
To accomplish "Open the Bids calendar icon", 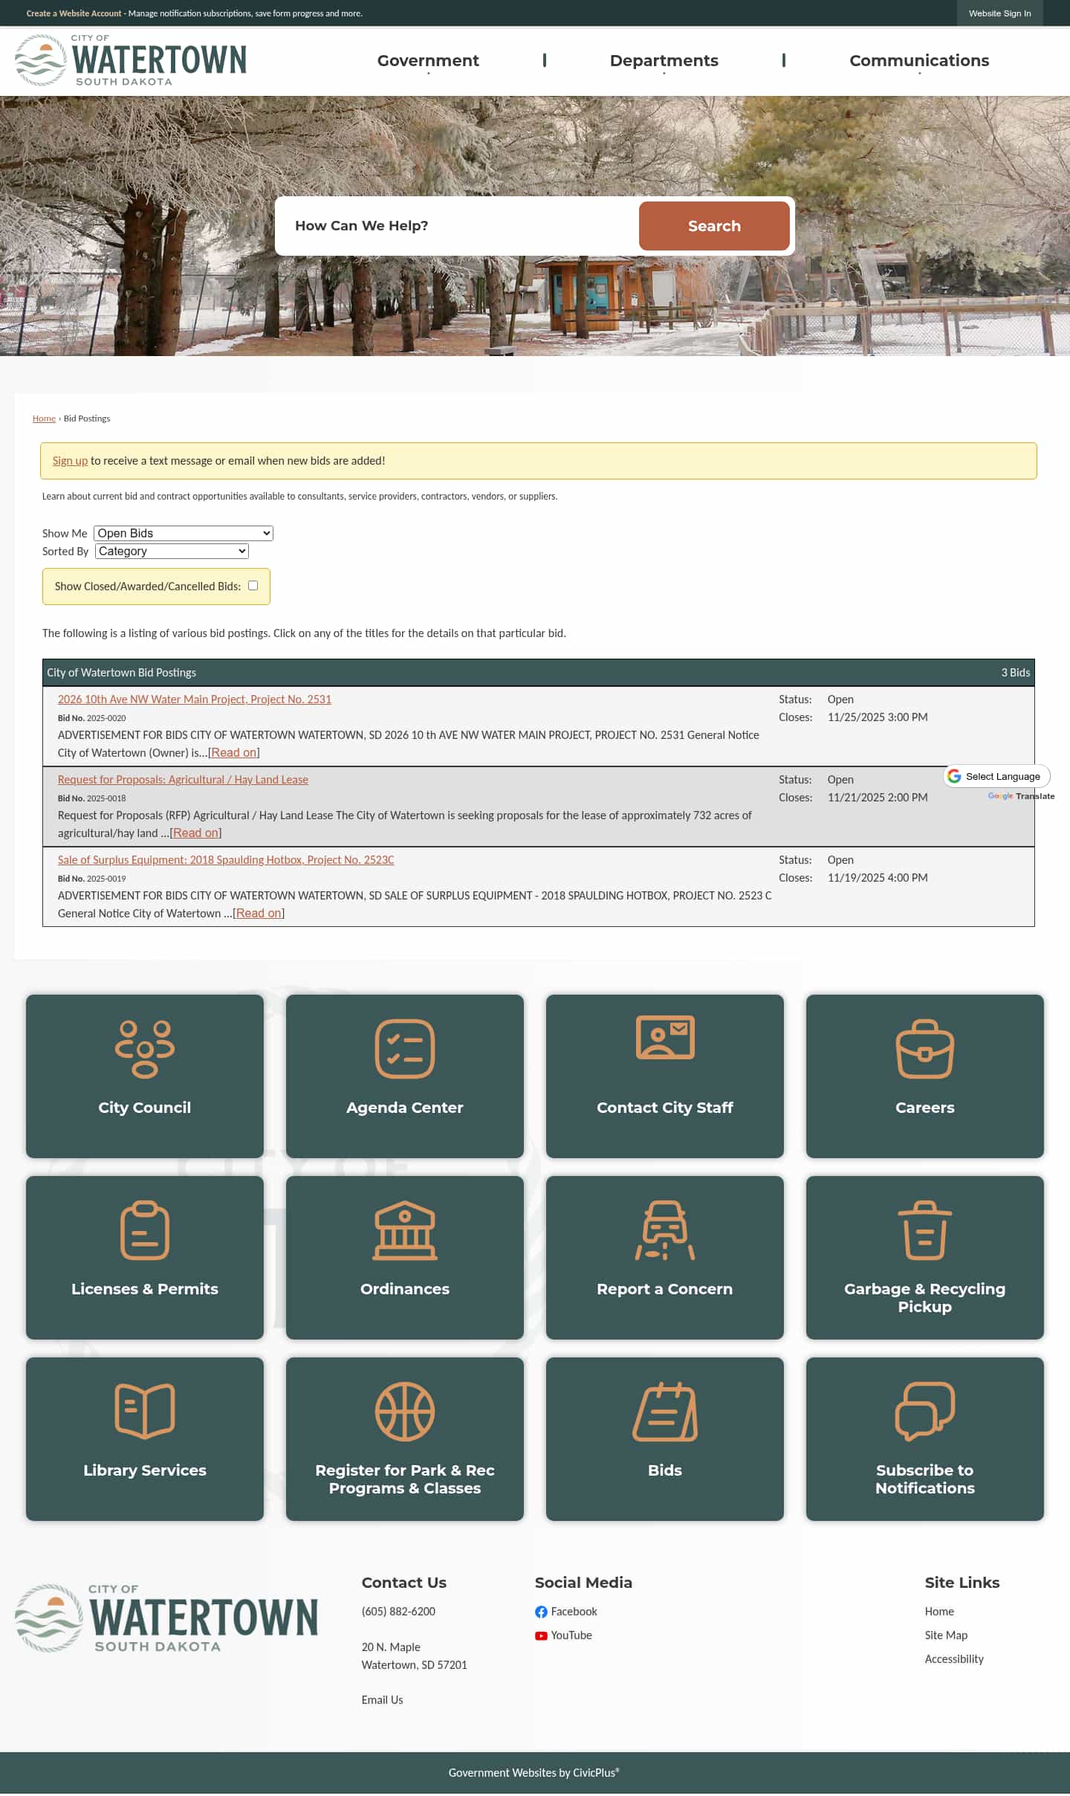I will [665, 1412].
